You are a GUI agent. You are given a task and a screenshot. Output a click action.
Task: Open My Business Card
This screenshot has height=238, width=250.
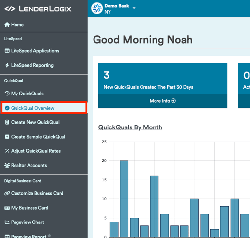(x=44, y=208)
